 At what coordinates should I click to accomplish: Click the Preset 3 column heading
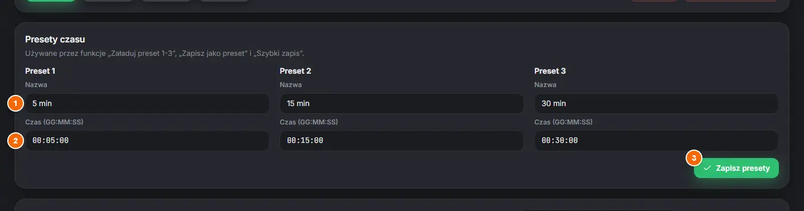click(x=550, y=71)
